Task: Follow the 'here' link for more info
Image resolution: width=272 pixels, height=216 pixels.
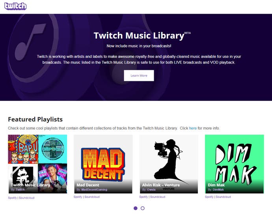Action: [193, 128]
